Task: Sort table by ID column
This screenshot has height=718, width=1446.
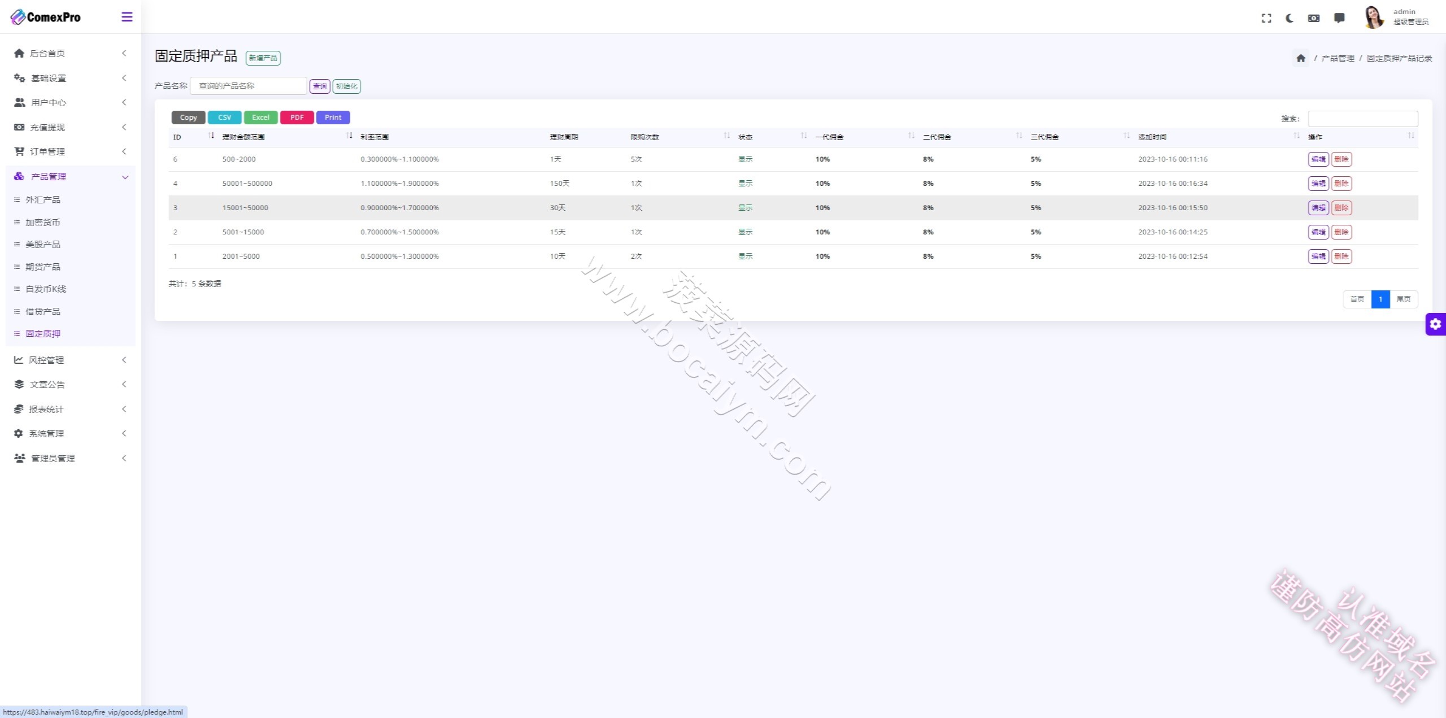Action: [193, 137]
